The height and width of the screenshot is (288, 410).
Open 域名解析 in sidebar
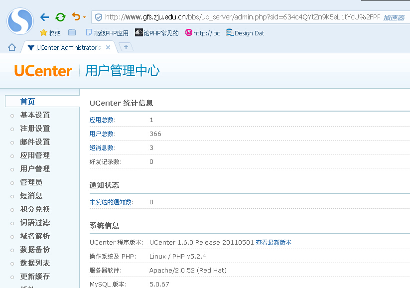click(35, 236)
